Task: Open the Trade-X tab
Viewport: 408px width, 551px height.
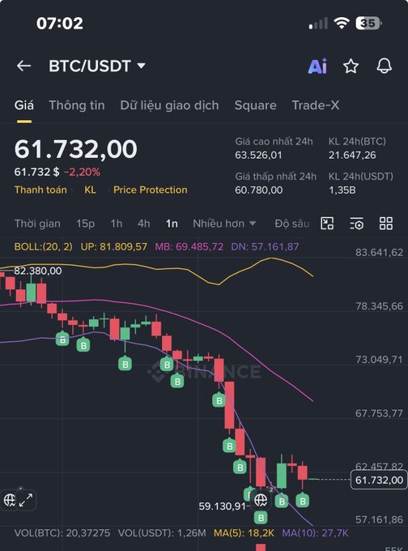Action: [x=315, y=105]
